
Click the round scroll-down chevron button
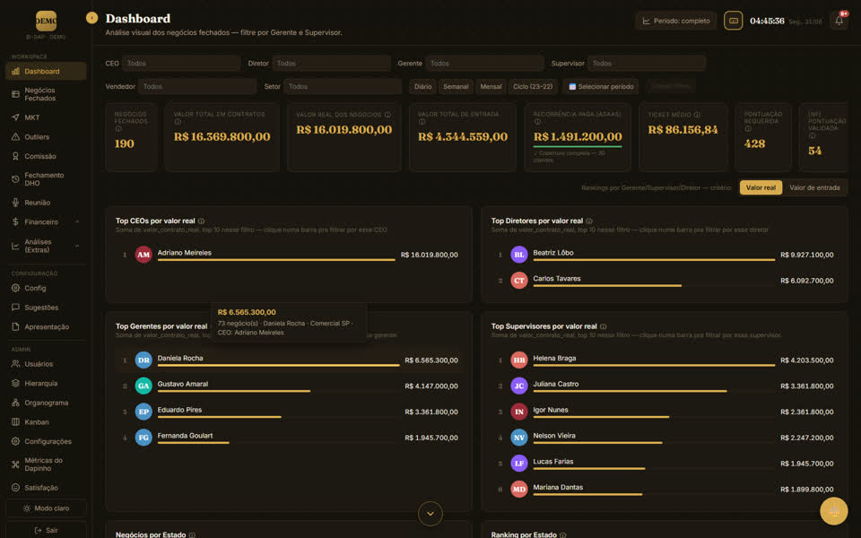[430, 514]
